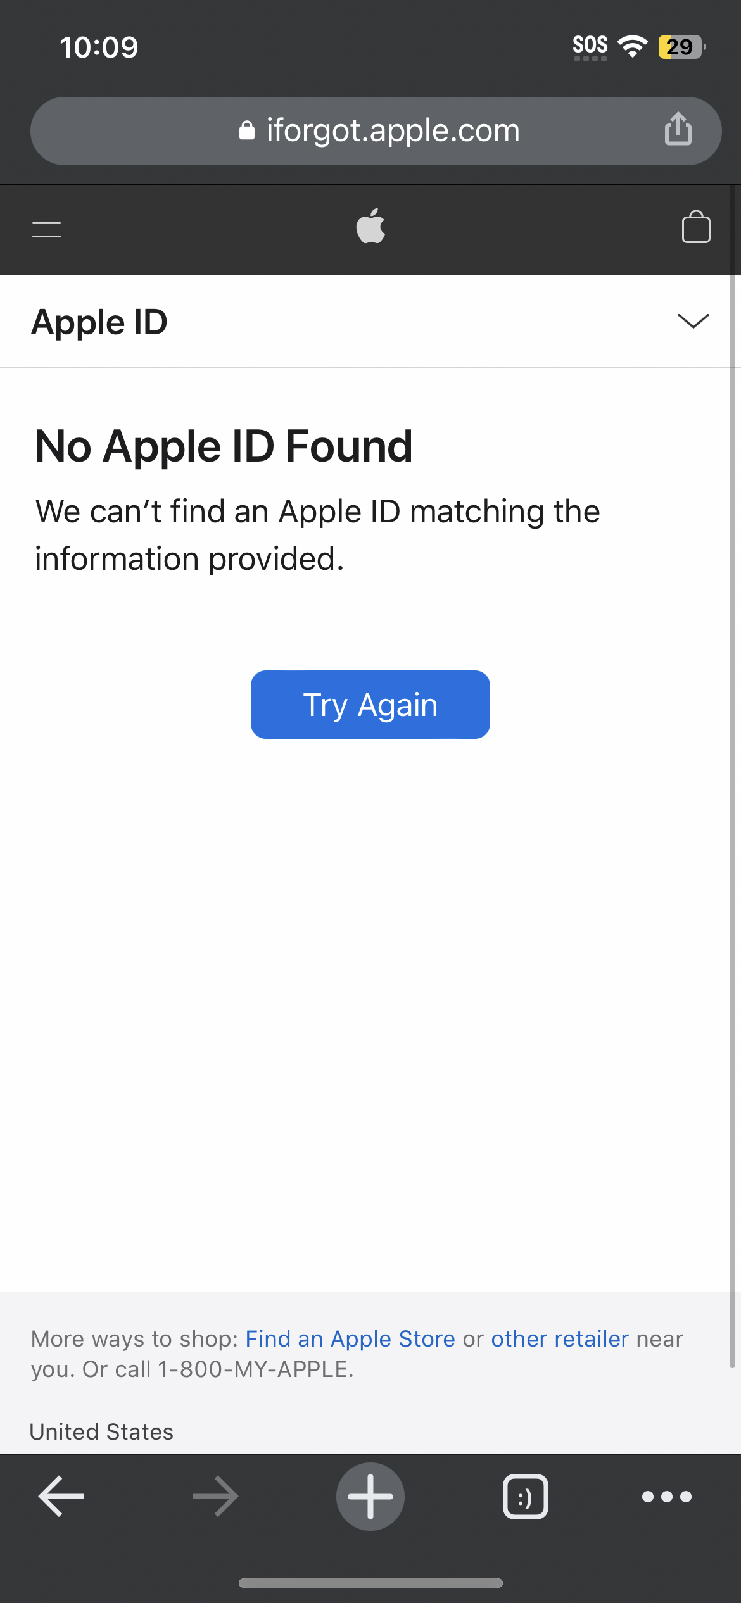Tap the Apple logo icon

pos(370,227)
